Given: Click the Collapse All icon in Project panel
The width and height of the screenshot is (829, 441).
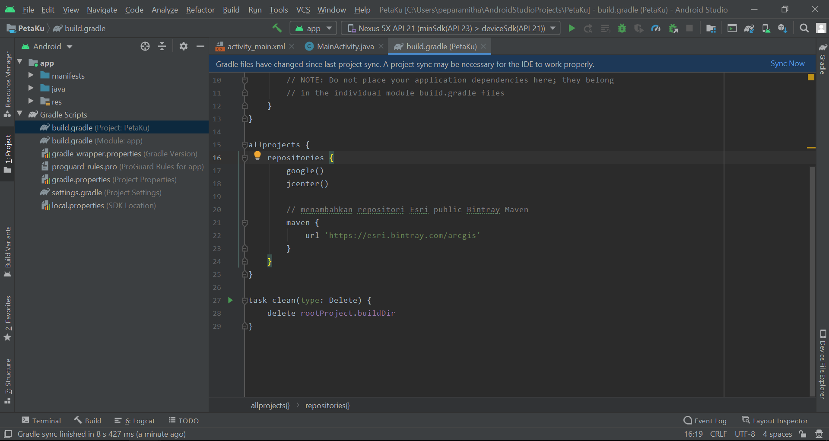Looking at the screenshot, I should point(162,46).
